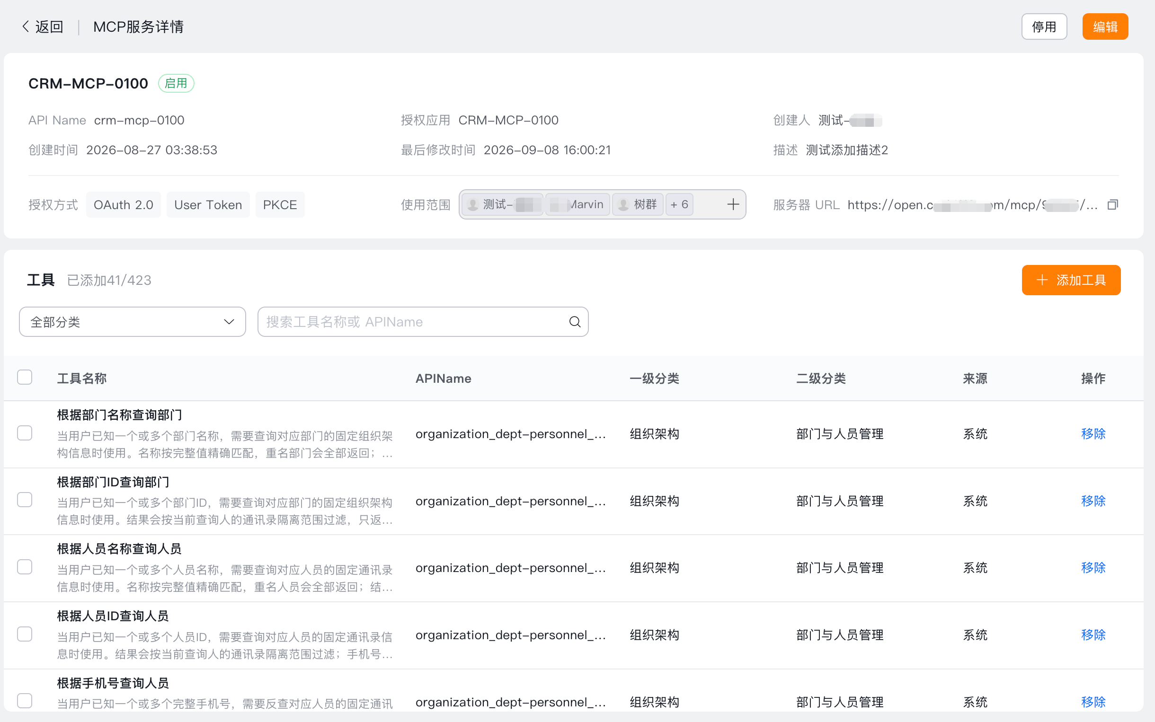1155x722 pixels.
Task: Click the OAuth 2.0 tag
Action: [123, 205]
